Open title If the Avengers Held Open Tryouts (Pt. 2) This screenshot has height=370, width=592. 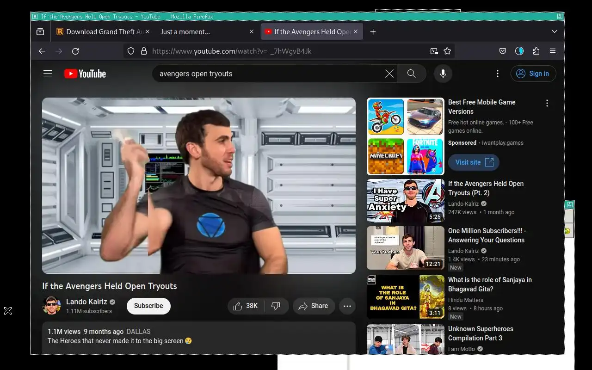[486, 188]
